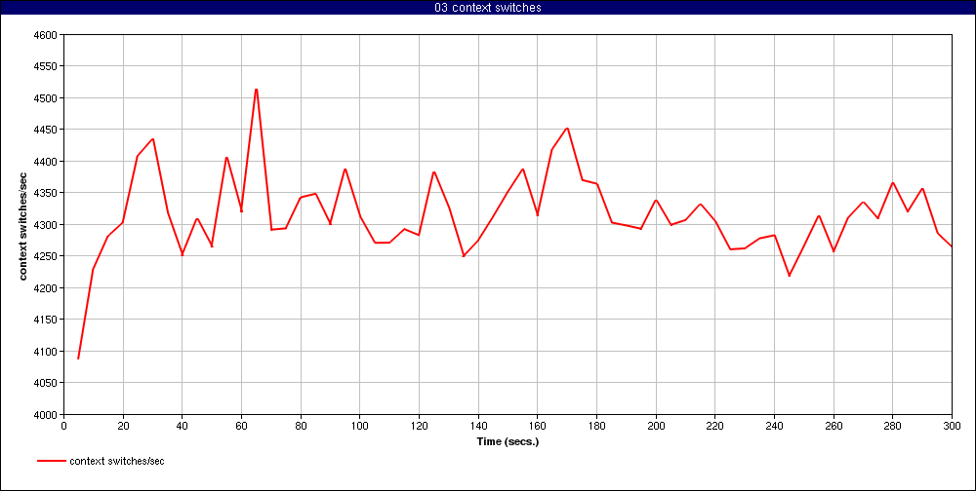Click the '03 context switches' title bar
The width and height of the screenshot is (976, 491).
488,7
